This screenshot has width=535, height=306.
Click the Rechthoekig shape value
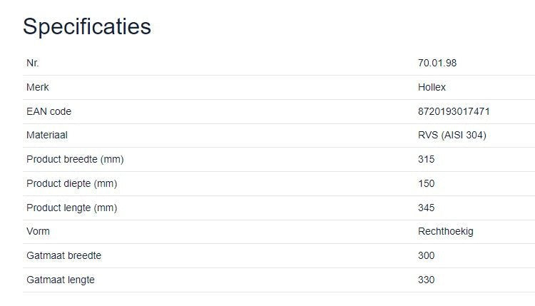click(445, 231)
